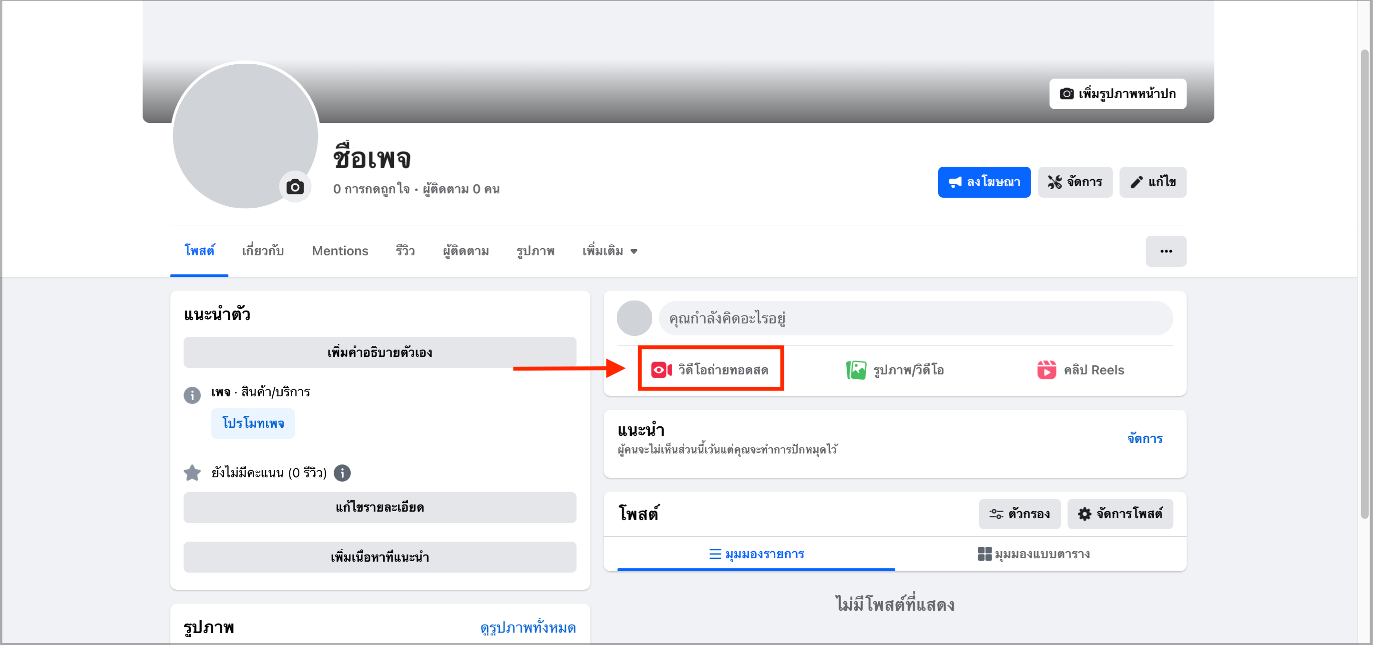Click the โปรโมทเพจ button
Screen dimensions: 1373x645
pos(253,423)
